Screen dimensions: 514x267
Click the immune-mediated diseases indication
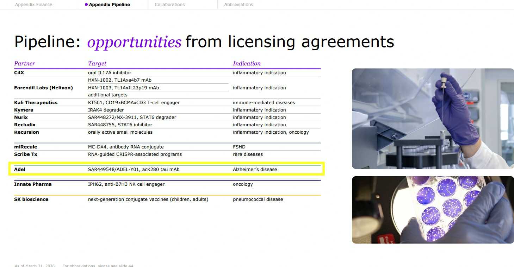pos(264,102)
